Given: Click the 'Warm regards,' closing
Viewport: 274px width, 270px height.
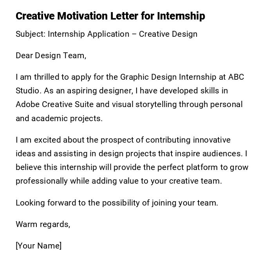Looking at the screenshot, I should point(43,224).
